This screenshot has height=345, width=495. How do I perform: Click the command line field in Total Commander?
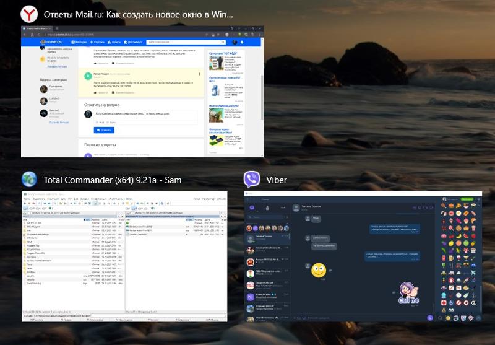coord(159,315)
